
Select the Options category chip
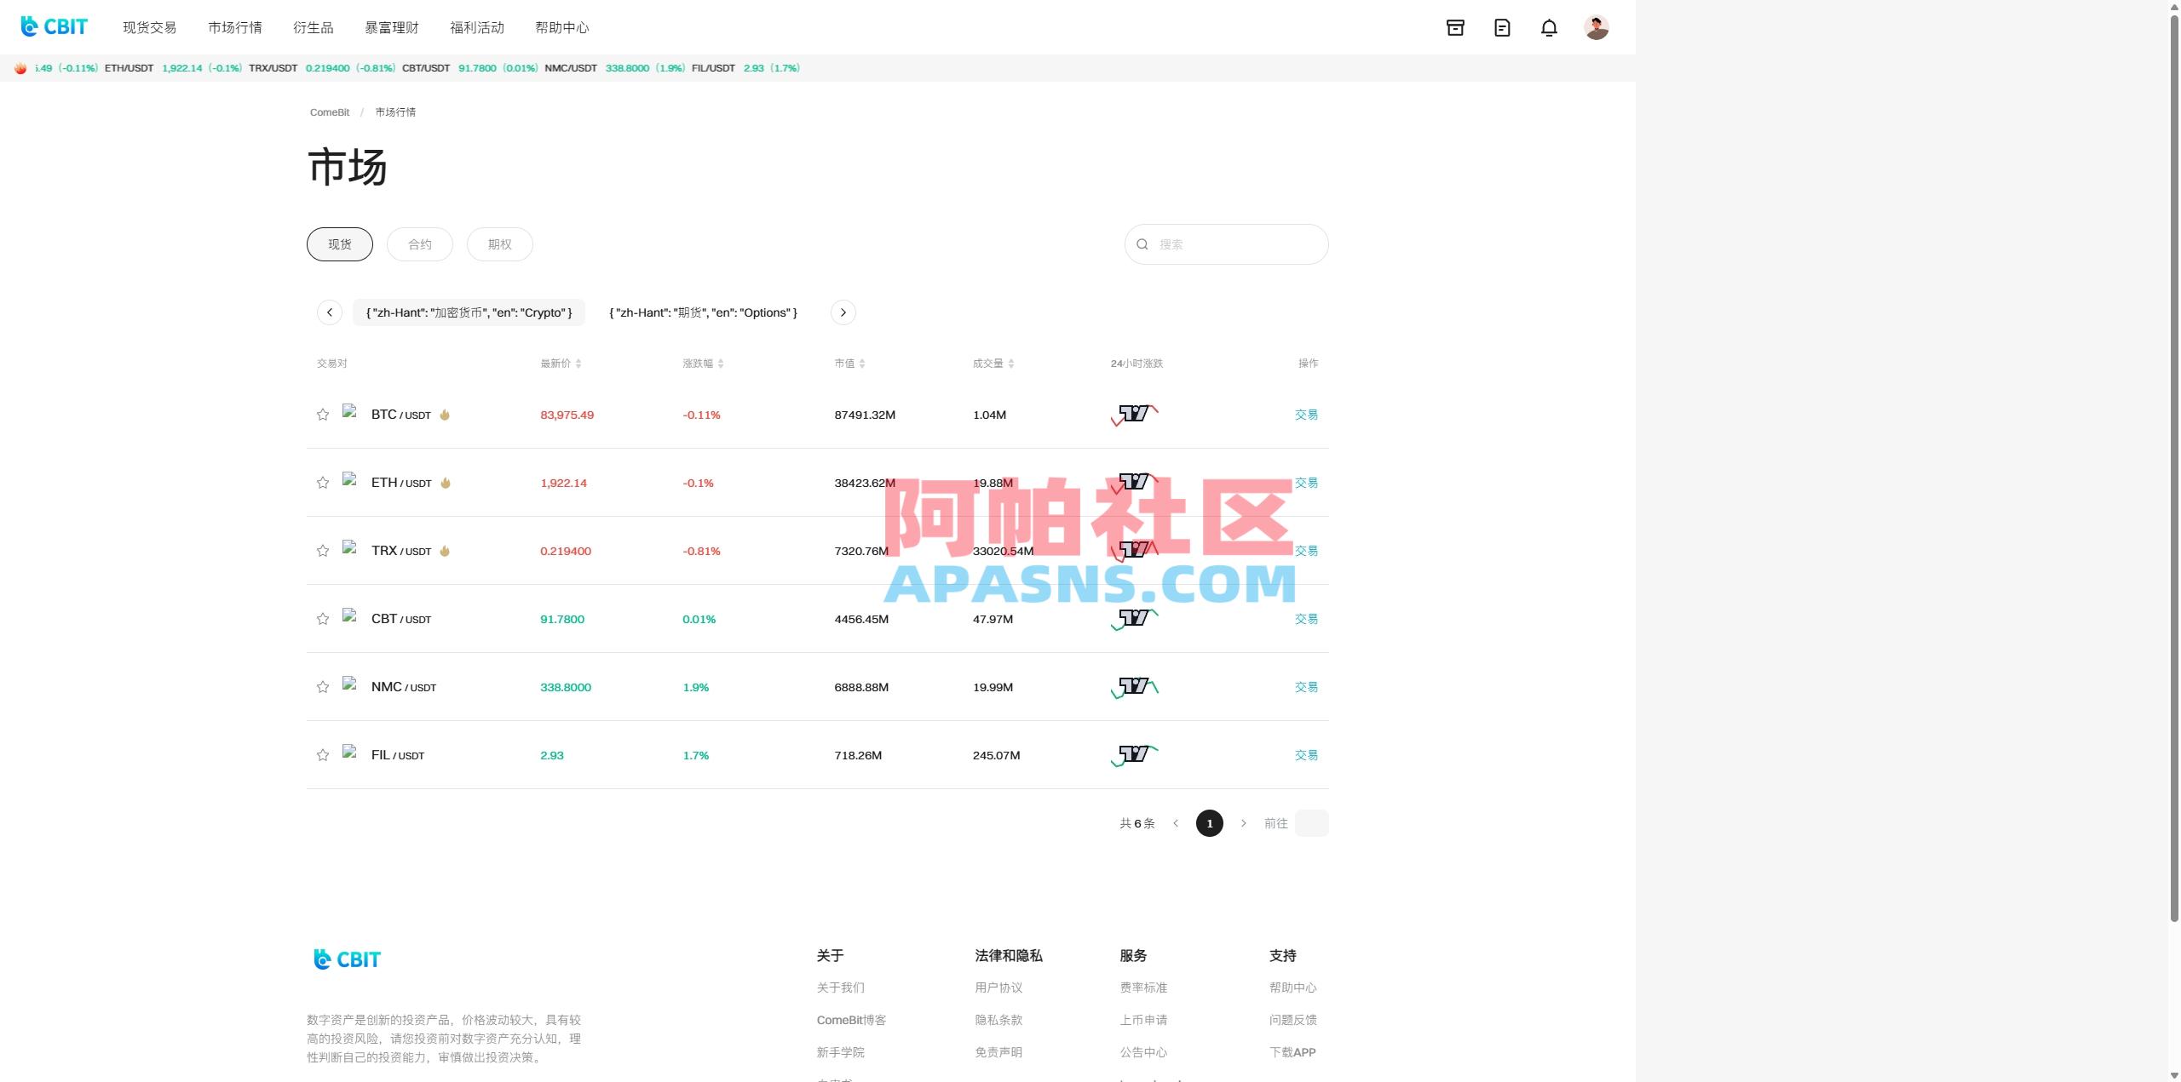point(703,312)
